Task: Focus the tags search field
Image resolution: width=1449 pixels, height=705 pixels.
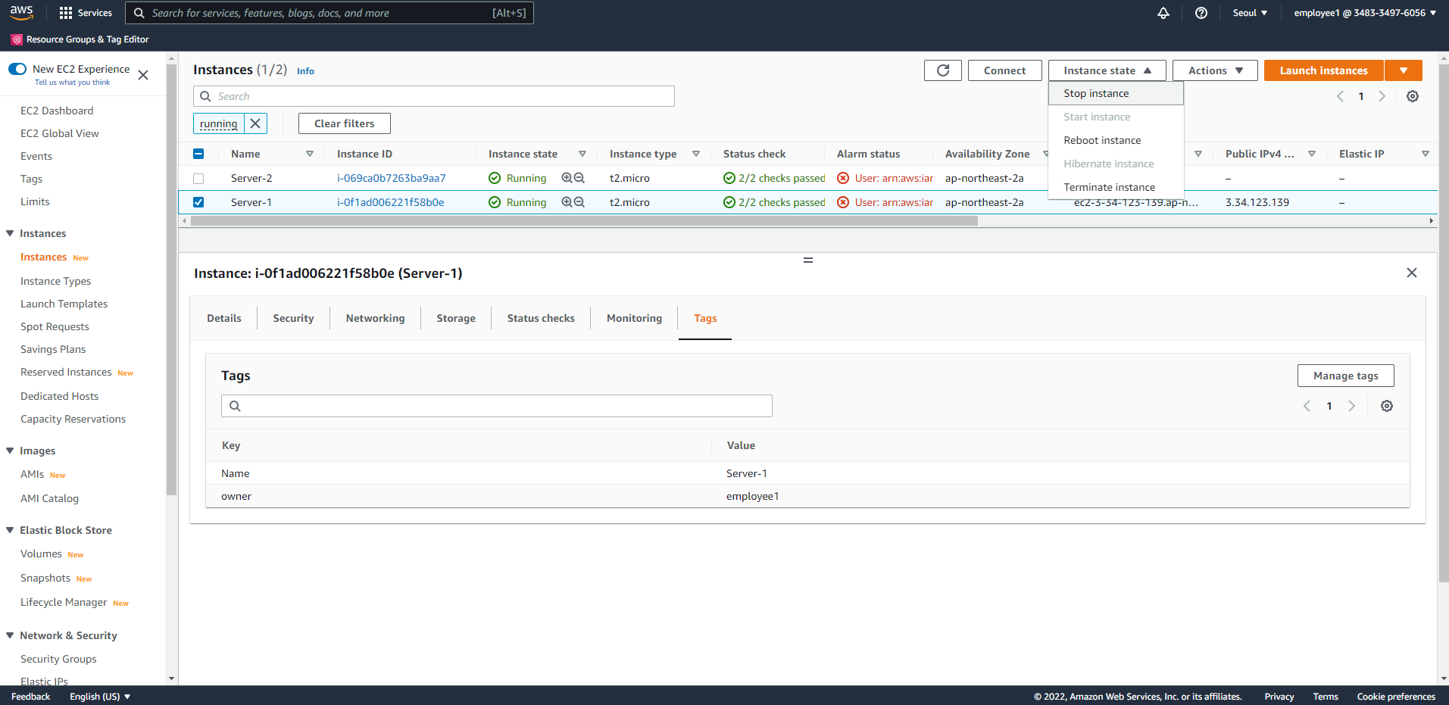Action: click(x=497, y=406)
